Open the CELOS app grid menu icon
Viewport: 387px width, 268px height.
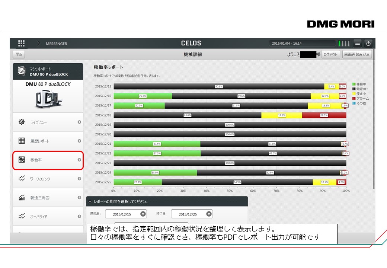click(21, 43)
